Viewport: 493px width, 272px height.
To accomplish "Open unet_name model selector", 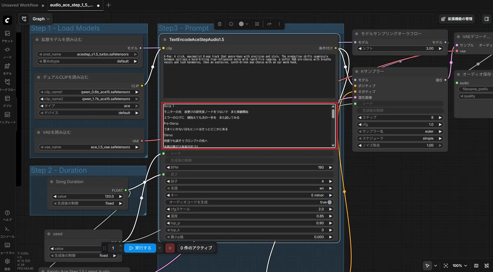I will (88, 54).
